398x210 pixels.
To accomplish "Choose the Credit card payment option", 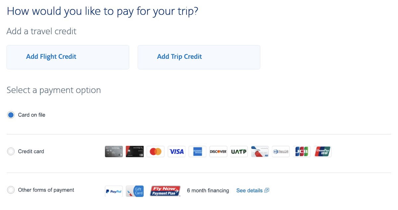I will click(x=11, y=151).
